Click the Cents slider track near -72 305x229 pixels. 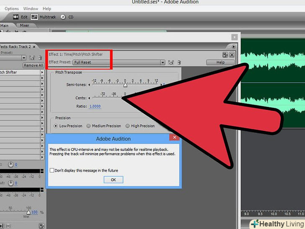(x=103, y=97)
